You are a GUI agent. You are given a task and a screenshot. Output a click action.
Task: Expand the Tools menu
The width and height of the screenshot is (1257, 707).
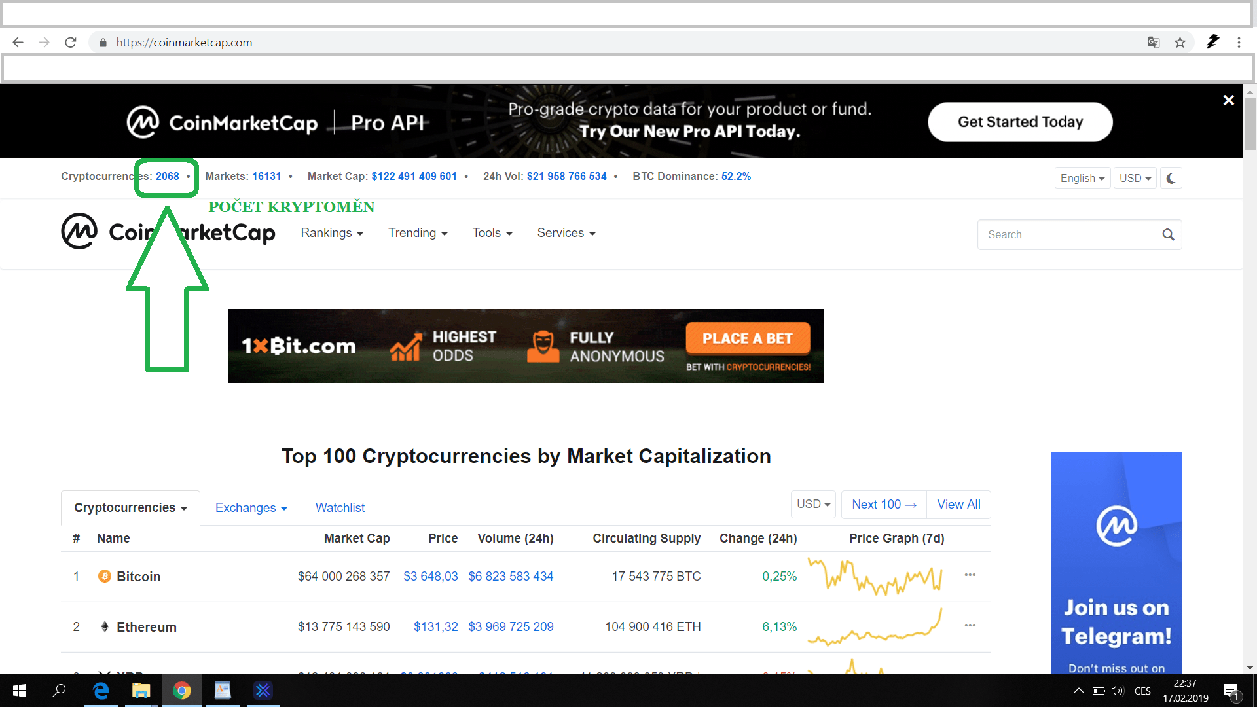click(x=492, y=233)
